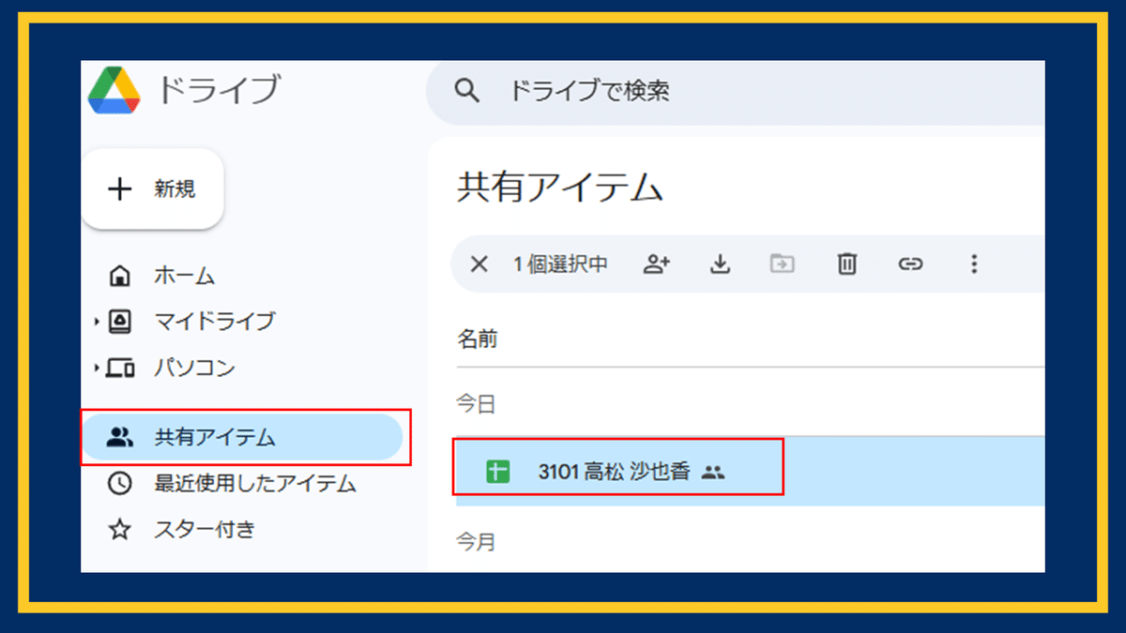Open マイドライブ in the sidebar
Screen dimensions: 1126x633
point(215,322)
